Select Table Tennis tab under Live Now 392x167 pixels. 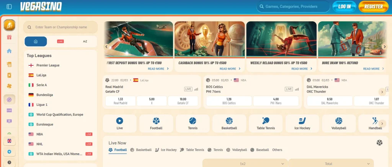pyautogui.click(x=192, y=150)
